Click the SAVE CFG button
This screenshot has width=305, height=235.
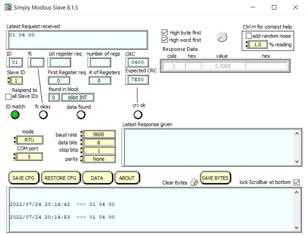(x=24, y=178)
